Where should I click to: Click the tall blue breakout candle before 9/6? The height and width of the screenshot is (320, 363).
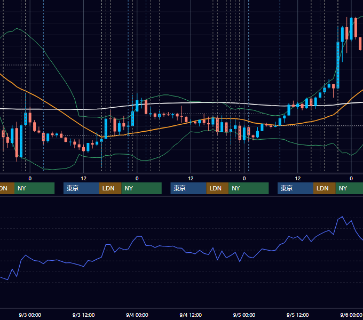click(x=338, y=65)
